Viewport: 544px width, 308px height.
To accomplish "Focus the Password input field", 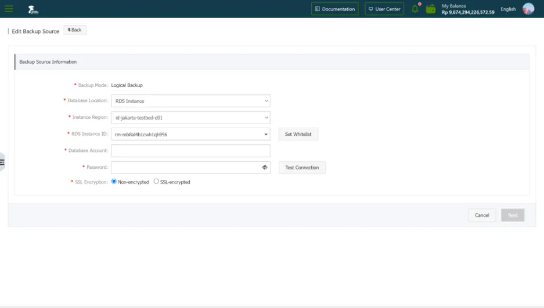I will click(x=190, y=167).
